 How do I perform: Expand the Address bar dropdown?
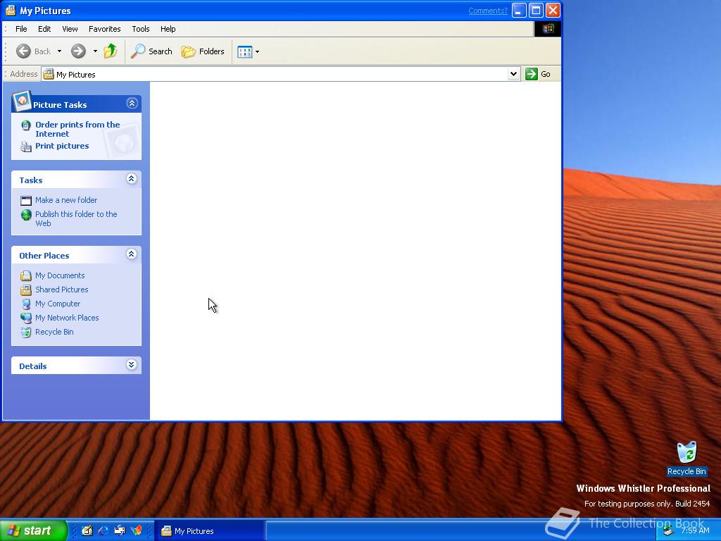[x=513, y=74]
